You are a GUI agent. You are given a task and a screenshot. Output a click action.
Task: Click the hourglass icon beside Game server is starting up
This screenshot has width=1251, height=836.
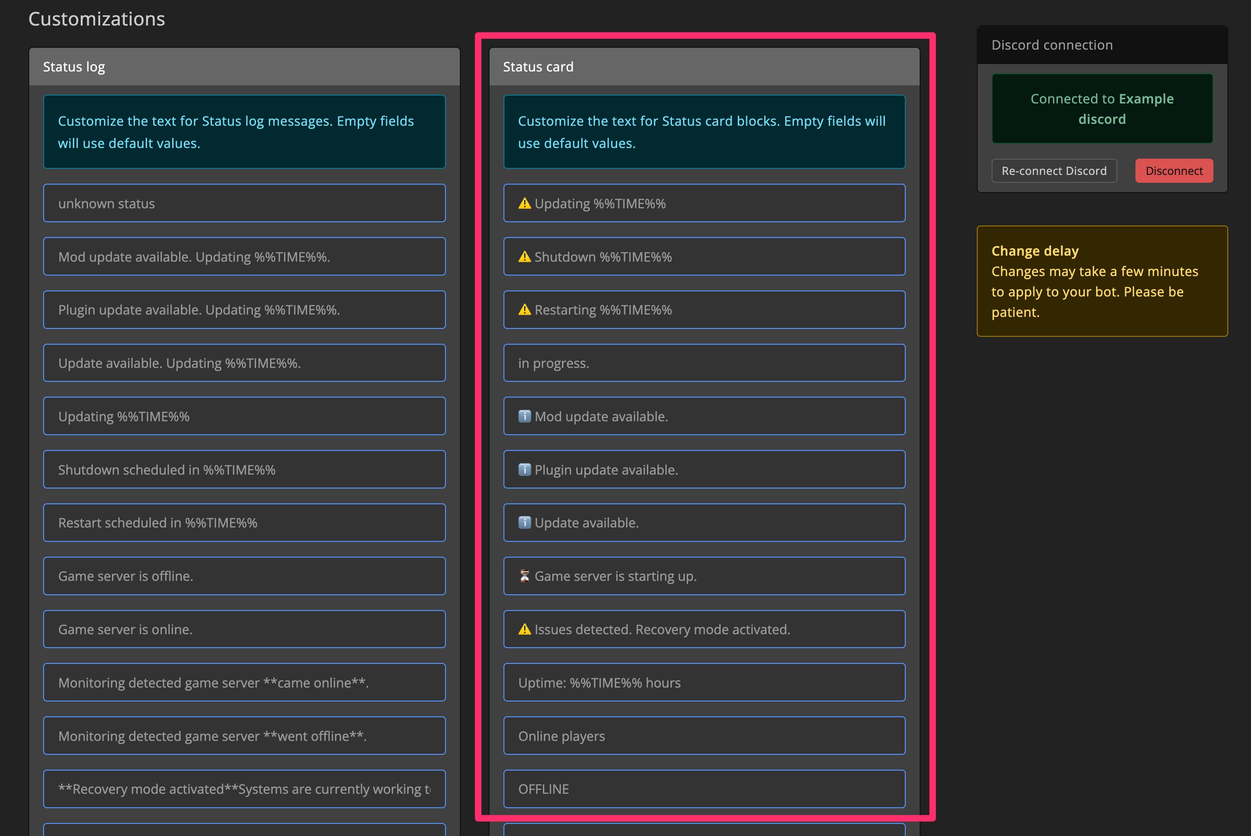point(524,576)
